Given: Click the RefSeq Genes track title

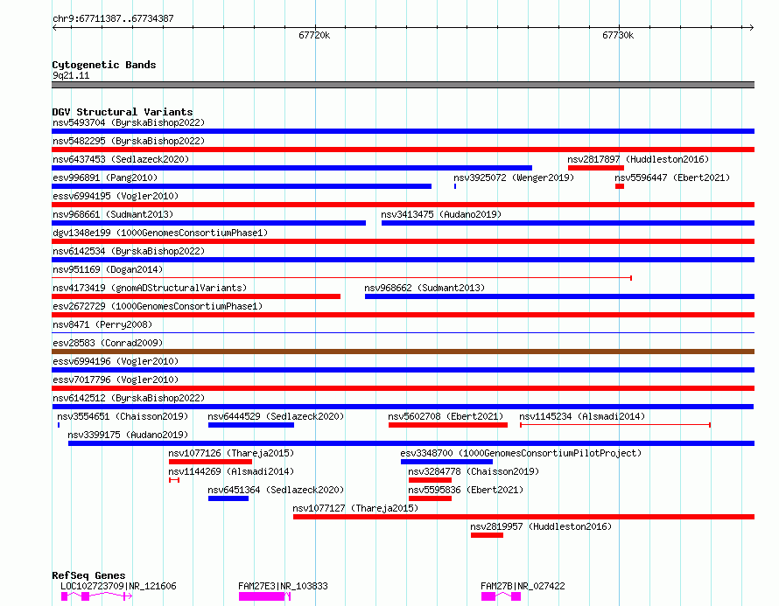Looking at the screenshot, I should click(88, 575).
